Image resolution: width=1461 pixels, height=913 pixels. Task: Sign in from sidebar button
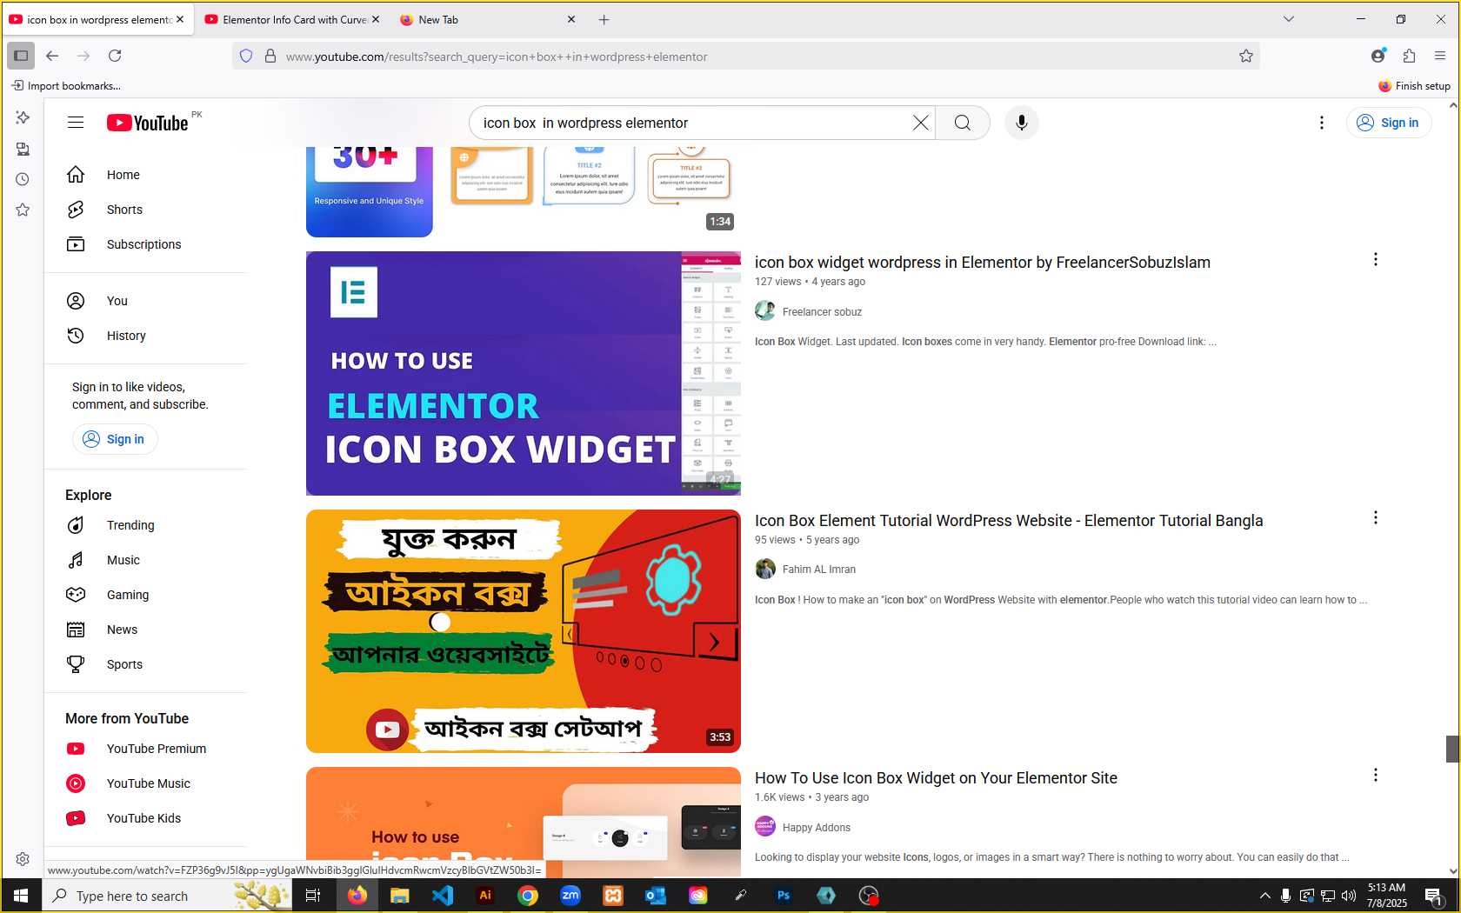115,439
